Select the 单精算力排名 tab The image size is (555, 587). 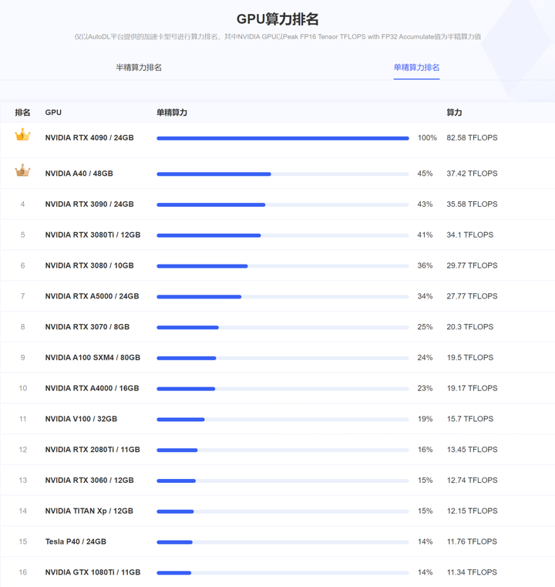tap(416, 68)
